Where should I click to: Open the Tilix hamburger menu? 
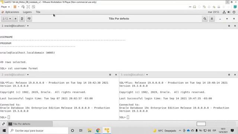pyautogui.click(x=212, y=19)
